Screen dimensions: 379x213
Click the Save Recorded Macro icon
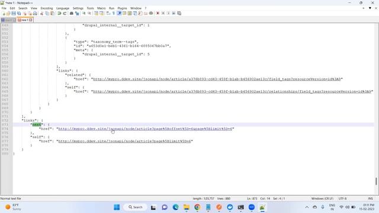coord(179,13)
